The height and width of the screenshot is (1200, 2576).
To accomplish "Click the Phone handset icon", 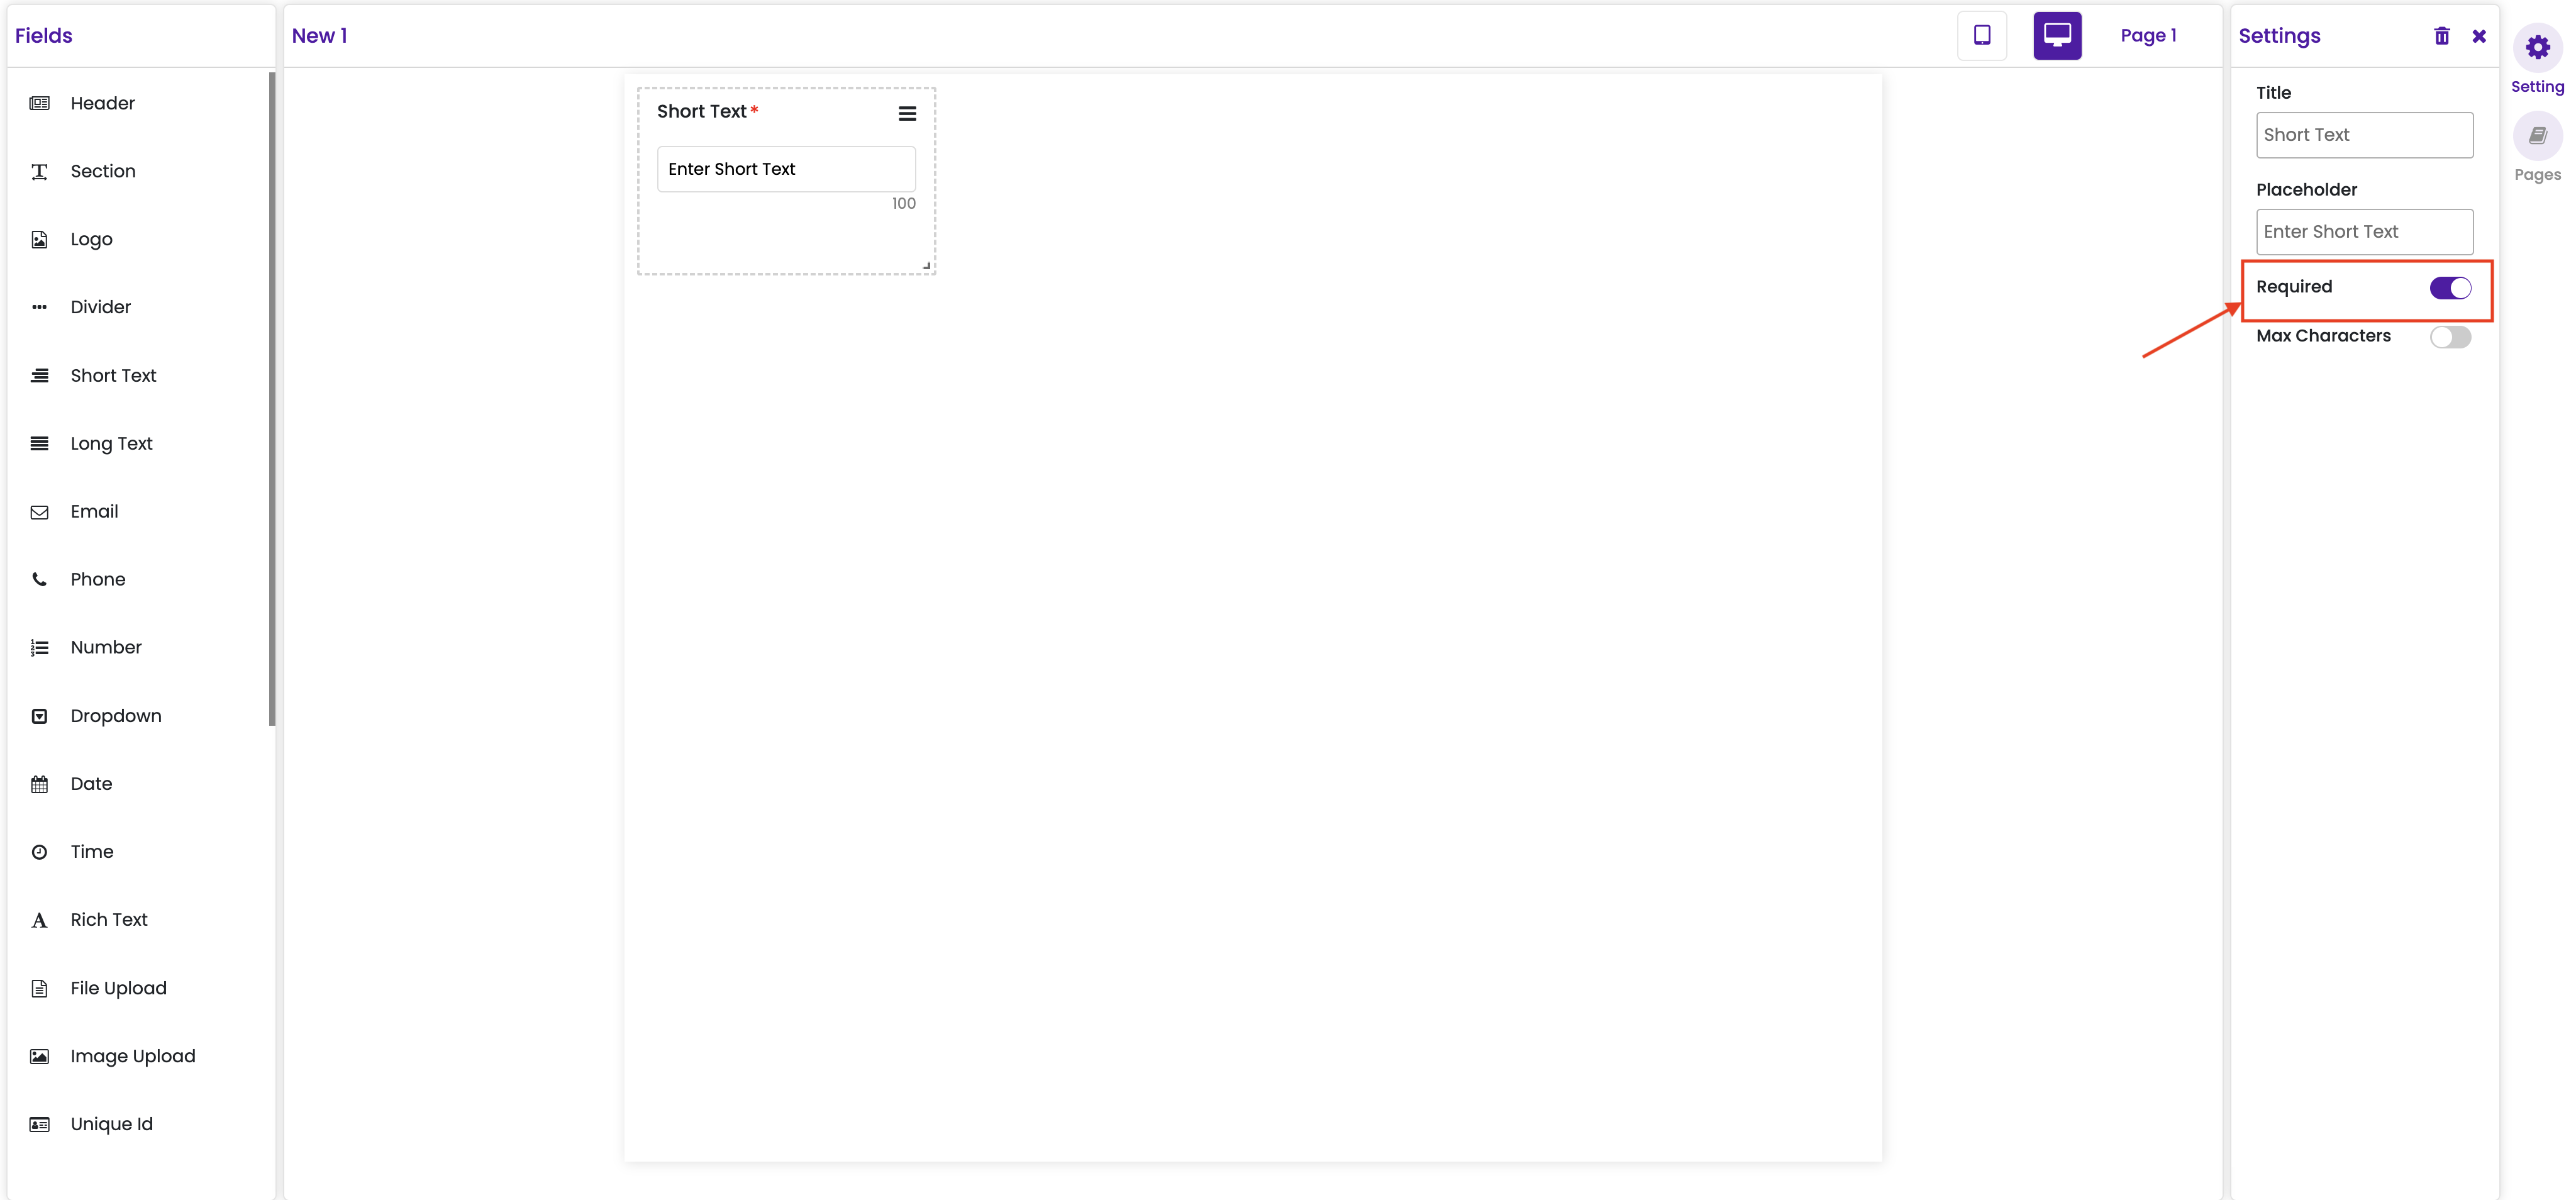I will click(x=39, y=579).
